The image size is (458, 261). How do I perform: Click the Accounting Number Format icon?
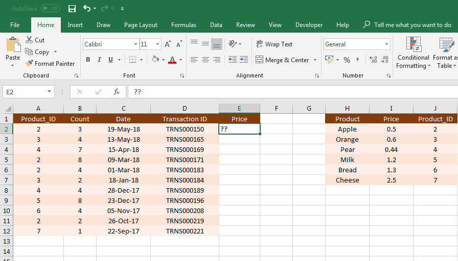point(329,60)
